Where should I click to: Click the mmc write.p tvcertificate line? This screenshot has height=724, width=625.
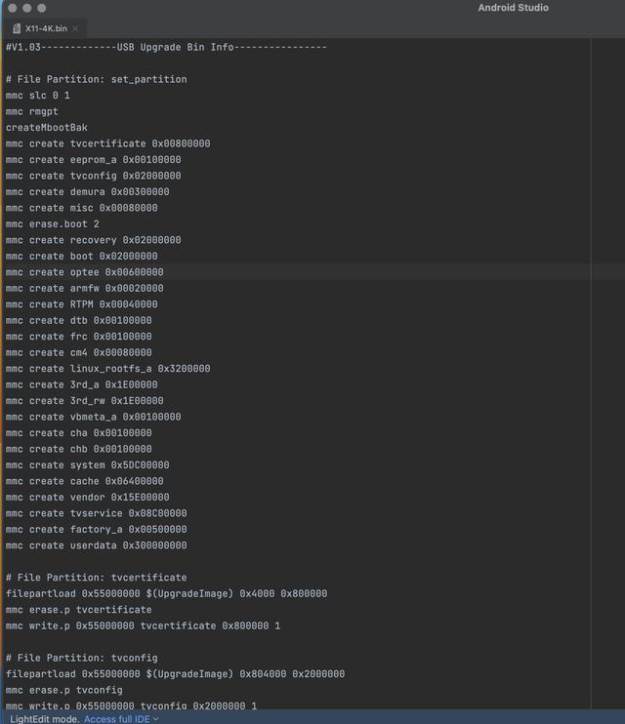coord(143,625)
